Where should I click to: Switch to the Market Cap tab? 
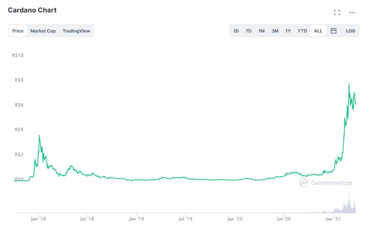(x=43, y=31)
